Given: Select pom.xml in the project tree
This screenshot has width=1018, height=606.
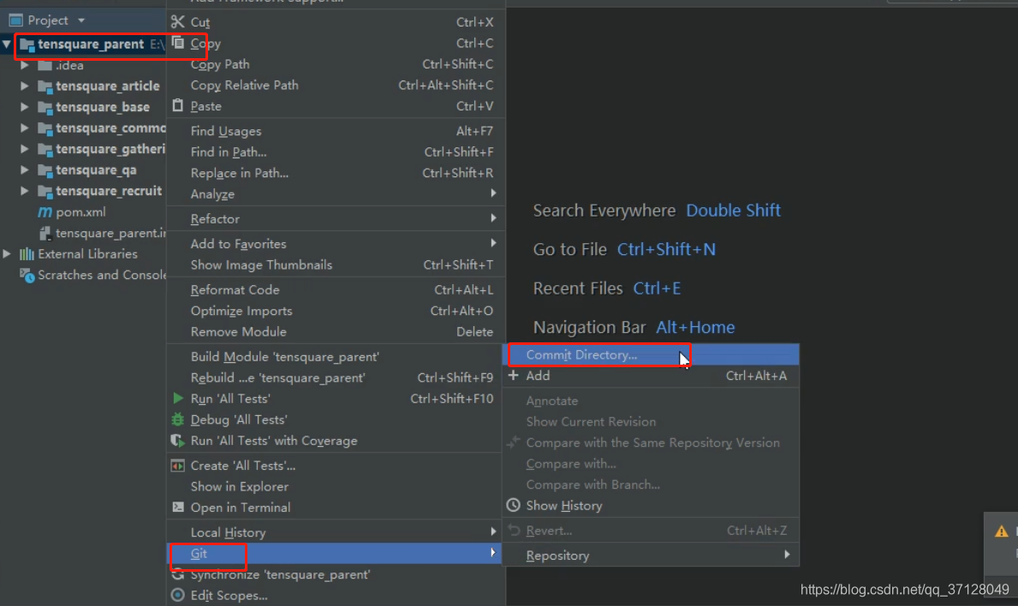Looking at the screenshot, I should click(x=83, y=211).
